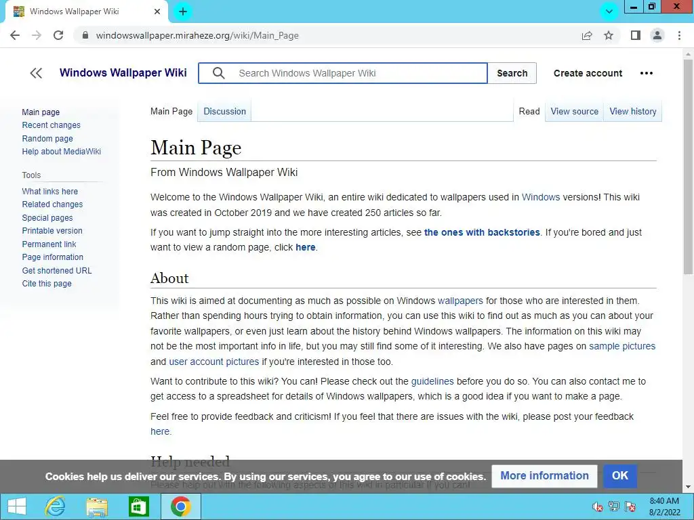
Task: Select the Read tab
Action: pyautogui.click(x=529, y=112)
